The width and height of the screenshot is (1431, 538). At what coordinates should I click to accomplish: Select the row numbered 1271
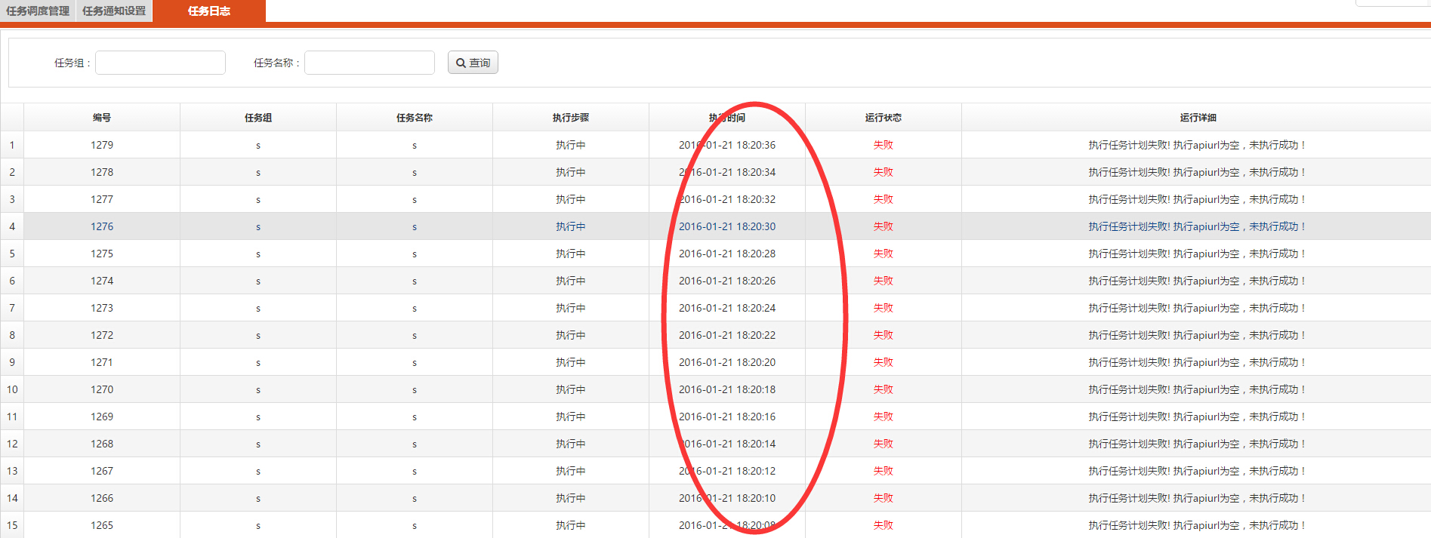716,362
